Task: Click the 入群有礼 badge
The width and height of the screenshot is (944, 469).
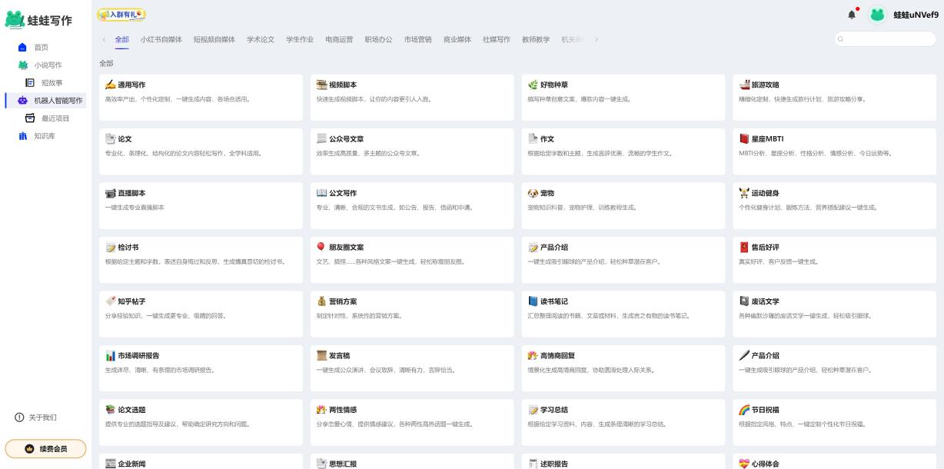Action: pos(121,14)
